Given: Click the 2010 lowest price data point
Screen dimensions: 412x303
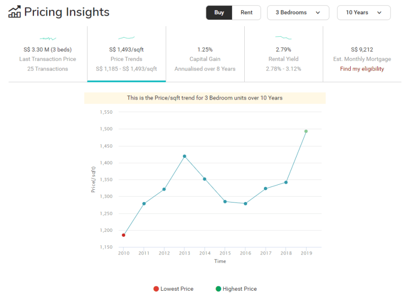Looking at the screenshot, I should point(124,235).
